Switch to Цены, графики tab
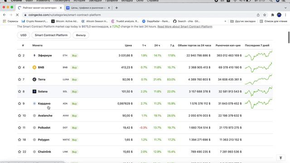290x163 pixels. pos(88,8)
